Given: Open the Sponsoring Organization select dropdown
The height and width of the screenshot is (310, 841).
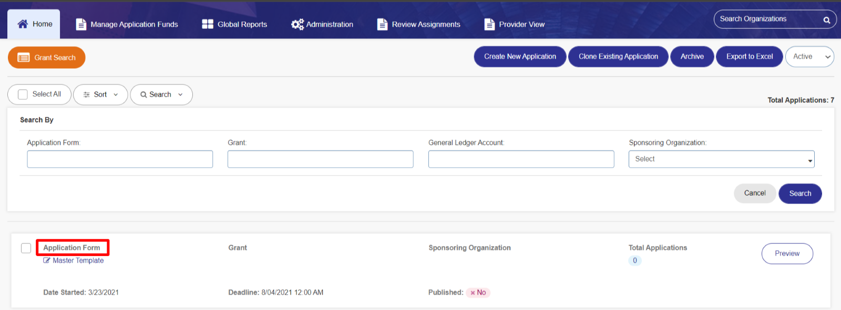Looking at the screenshot, I should click(721, 159).
